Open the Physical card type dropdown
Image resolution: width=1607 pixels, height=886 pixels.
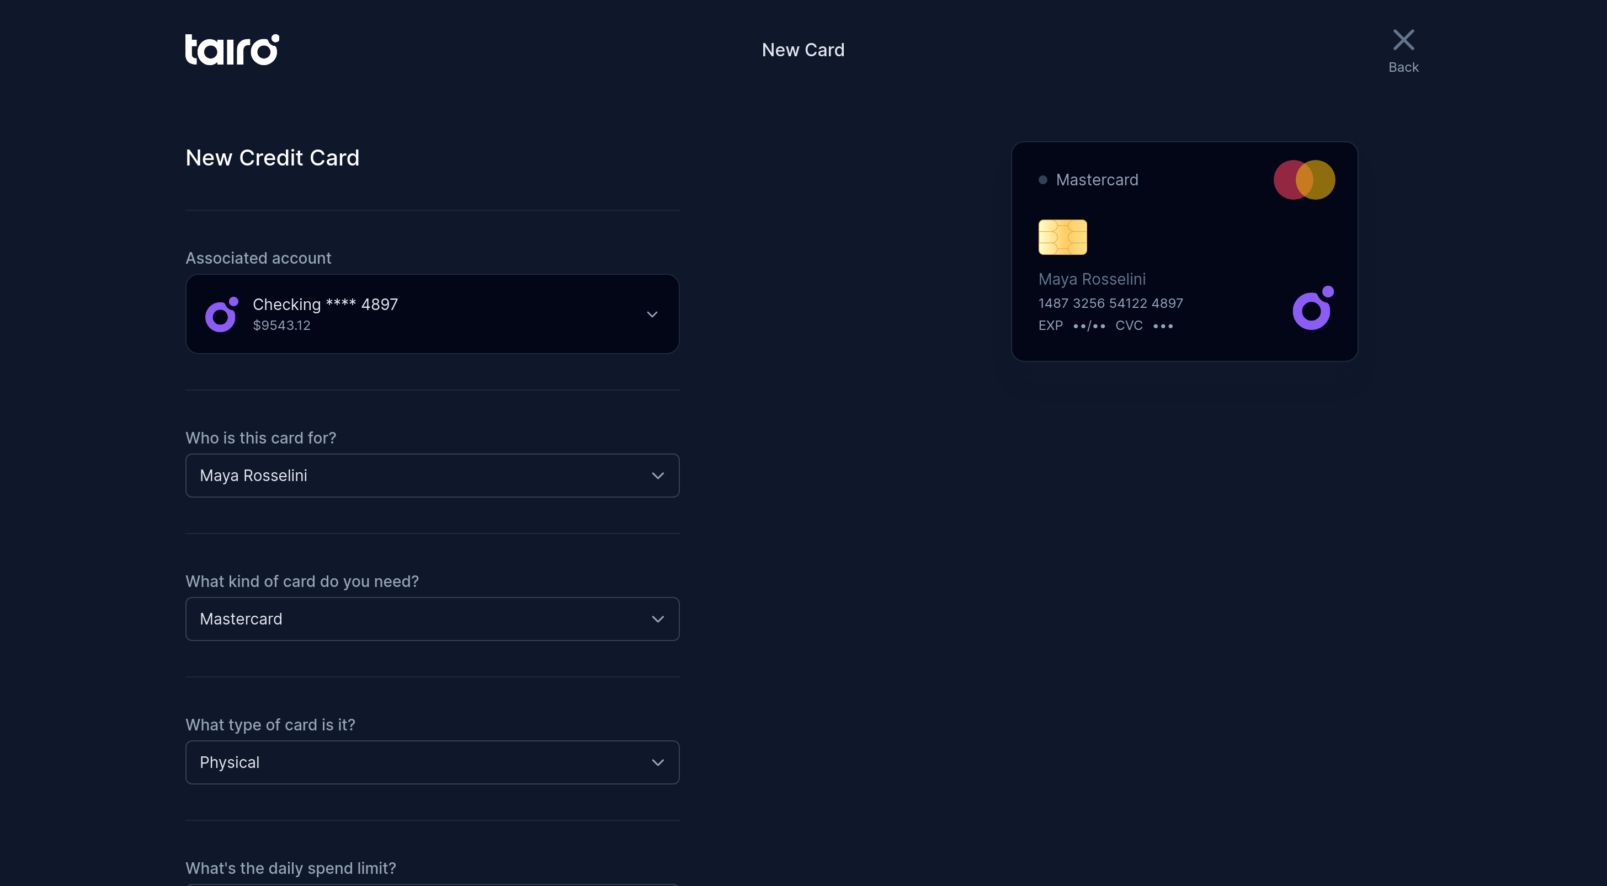pos(432,762)
